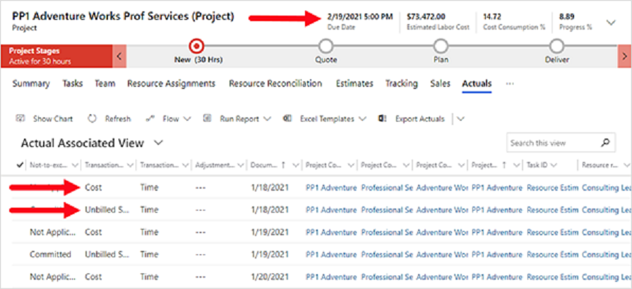The height and width of the screenshot is (289, 632).
Task: Select the Plan stage circle
Action: [x=441, y=47]
